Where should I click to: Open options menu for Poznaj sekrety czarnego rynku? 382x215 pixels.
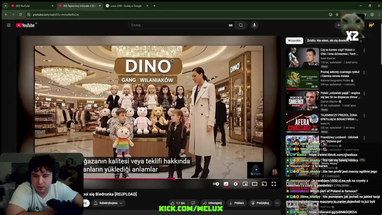[364, 73]
